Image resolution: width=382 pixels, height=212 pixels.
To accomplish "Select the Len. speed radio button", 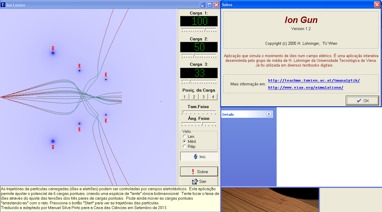I will (185, 136).
